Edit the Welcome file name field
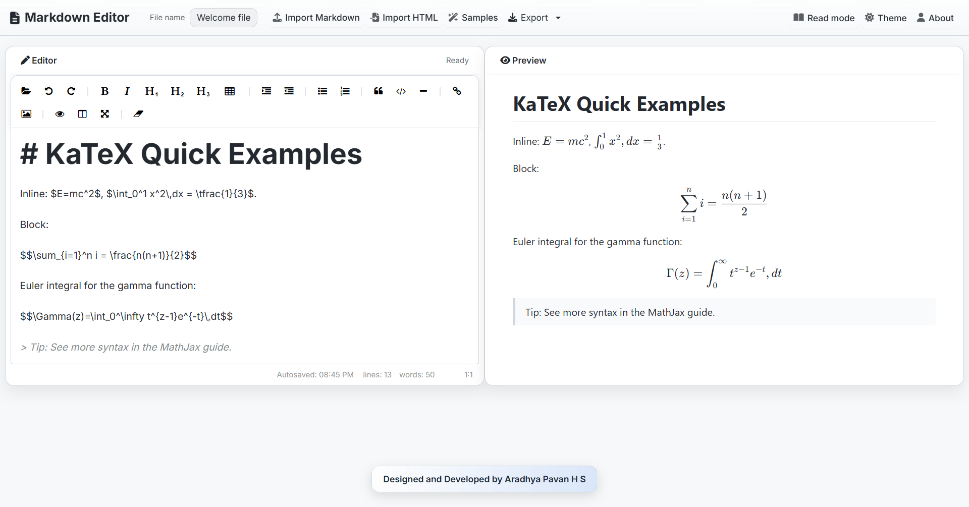 pyautogui.click(x=224, y=18)
